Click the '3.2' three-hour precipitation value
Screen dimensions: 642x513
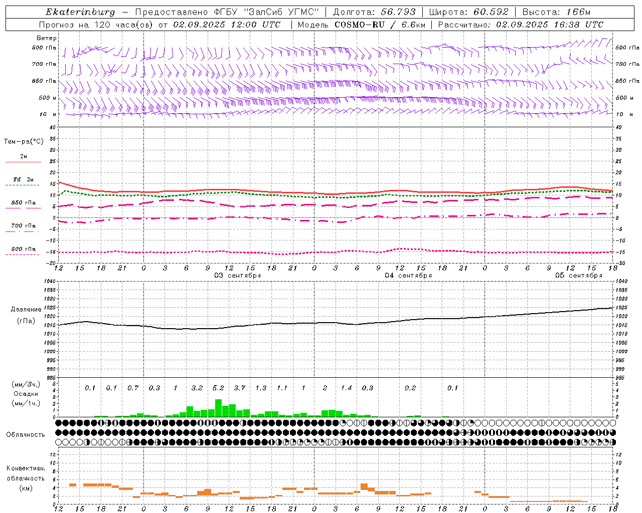coord(197,388)
